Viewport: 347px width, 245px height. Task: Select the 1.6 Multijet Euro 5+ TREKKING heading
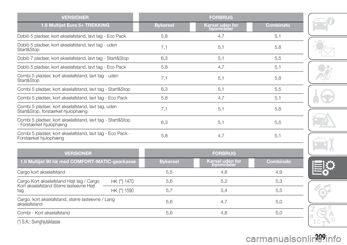[75, 25]
